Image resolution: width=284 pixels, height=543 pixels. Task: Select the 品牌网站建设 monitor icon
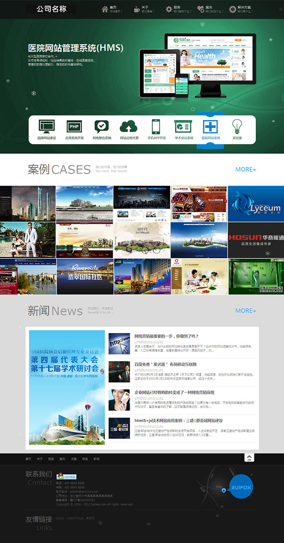point(47,127)
